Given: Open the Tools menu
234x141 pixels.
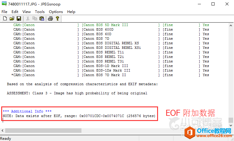Looking at the screenshot, I should (40, 12).
